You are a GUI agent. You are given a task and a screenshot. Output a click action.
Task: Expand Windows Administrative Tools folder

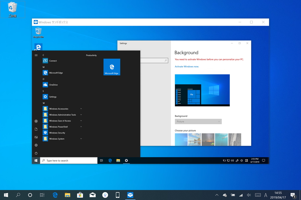click(62, 115)
